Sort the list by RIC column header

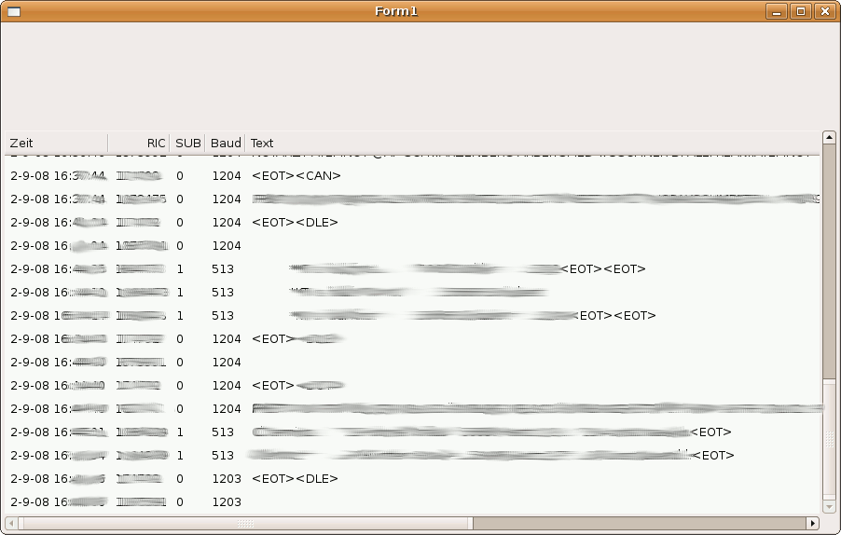pyautogui.click(x=139, y=143)
